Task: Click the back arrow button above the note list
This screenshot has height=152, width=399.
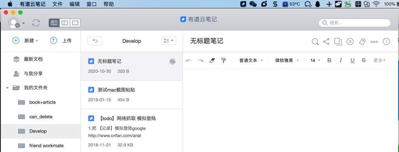Action: click(95, 41)
